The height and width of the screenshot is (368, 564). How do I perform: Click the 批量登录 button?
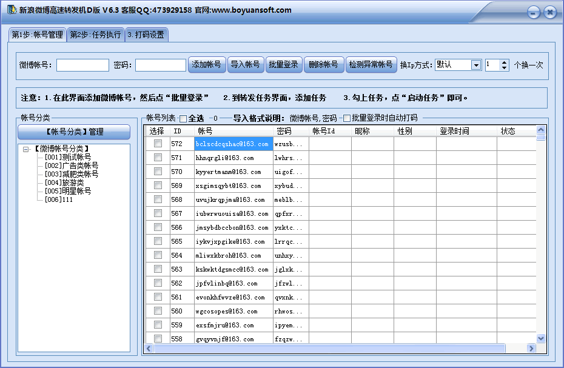(283, 65)
